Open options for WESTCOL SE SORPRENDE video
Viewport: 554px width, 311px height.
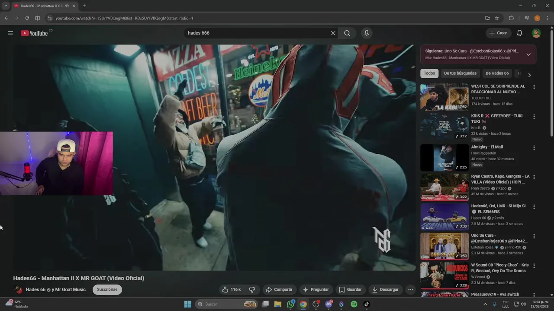(x=534, y=87)
